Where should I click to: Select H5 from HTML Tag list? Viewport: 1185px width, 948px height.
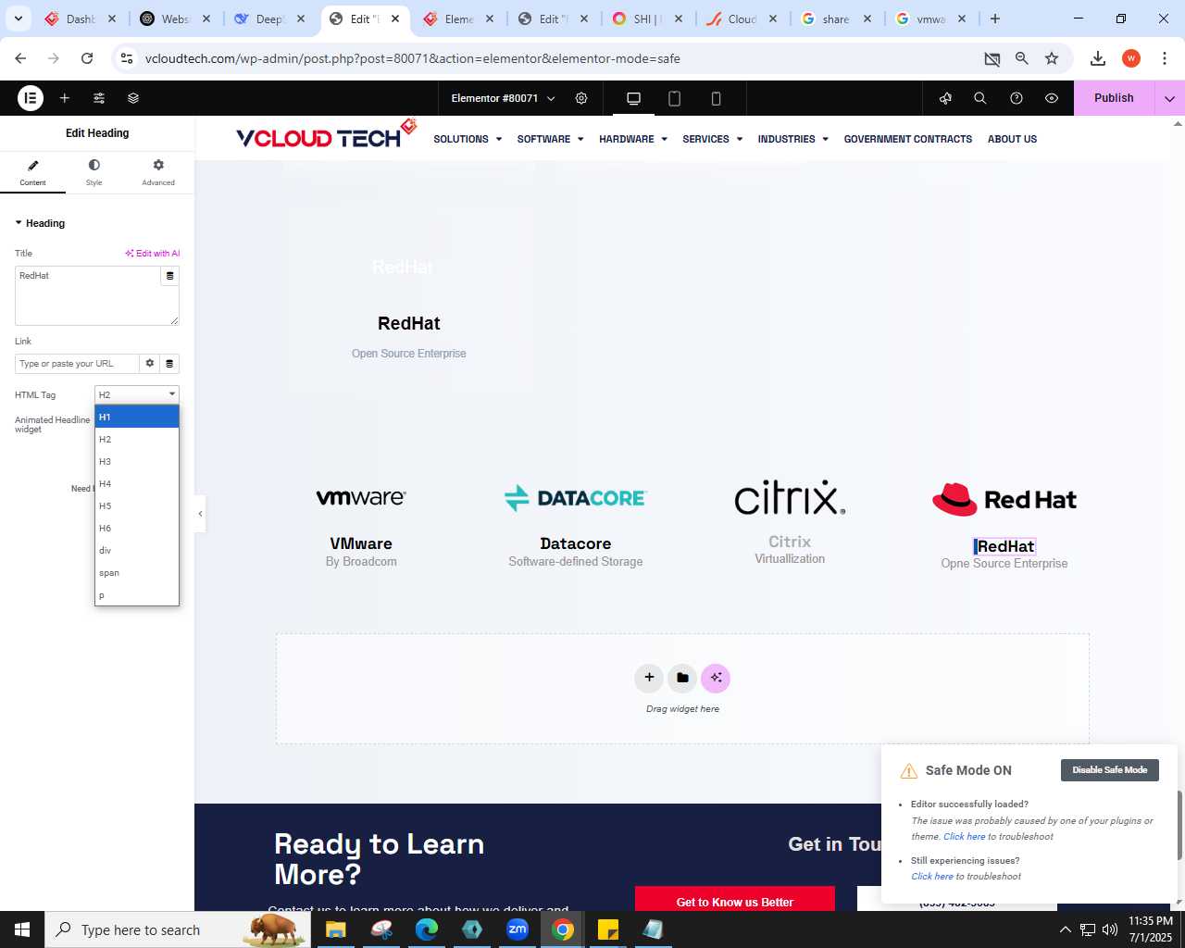click(137, 506)
